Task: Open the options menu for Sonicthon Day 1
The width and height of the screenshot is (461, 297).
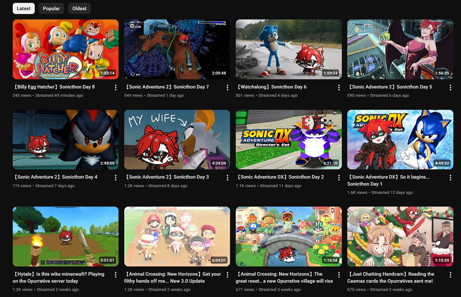Action: click(450, 178)
